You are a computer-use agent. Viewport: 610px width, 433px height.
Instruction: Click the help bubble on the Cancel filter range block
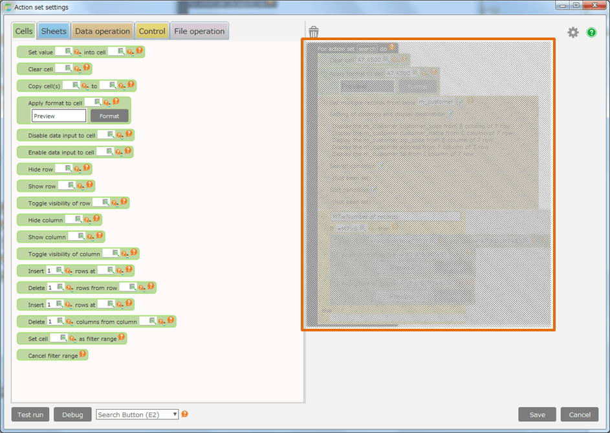tap(83, 353)
